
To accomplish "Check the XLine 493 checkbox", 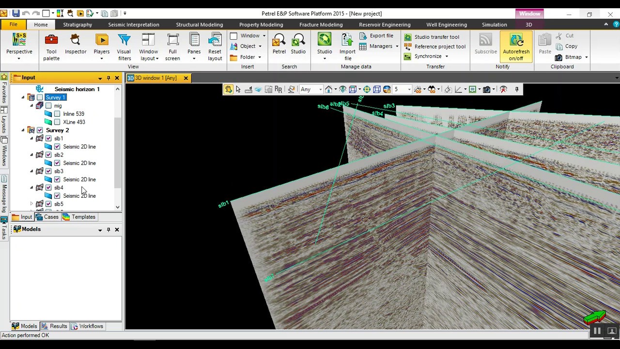I will tap(57, 122).
